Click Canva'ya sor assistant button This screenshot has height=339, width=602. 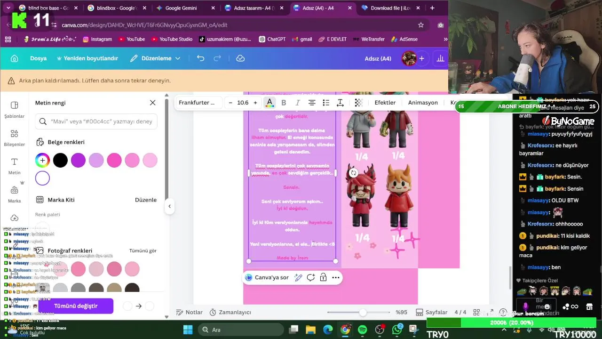(x=267, y=278)
